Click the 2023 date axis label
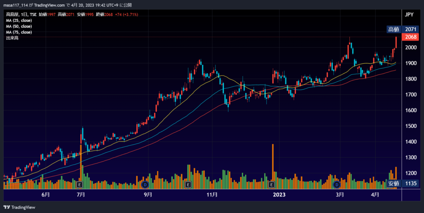424x213 pixels. coord(279,195)
